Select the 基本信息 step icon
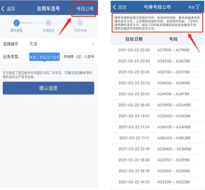The image size is (205, 190). tap(17, 23)
